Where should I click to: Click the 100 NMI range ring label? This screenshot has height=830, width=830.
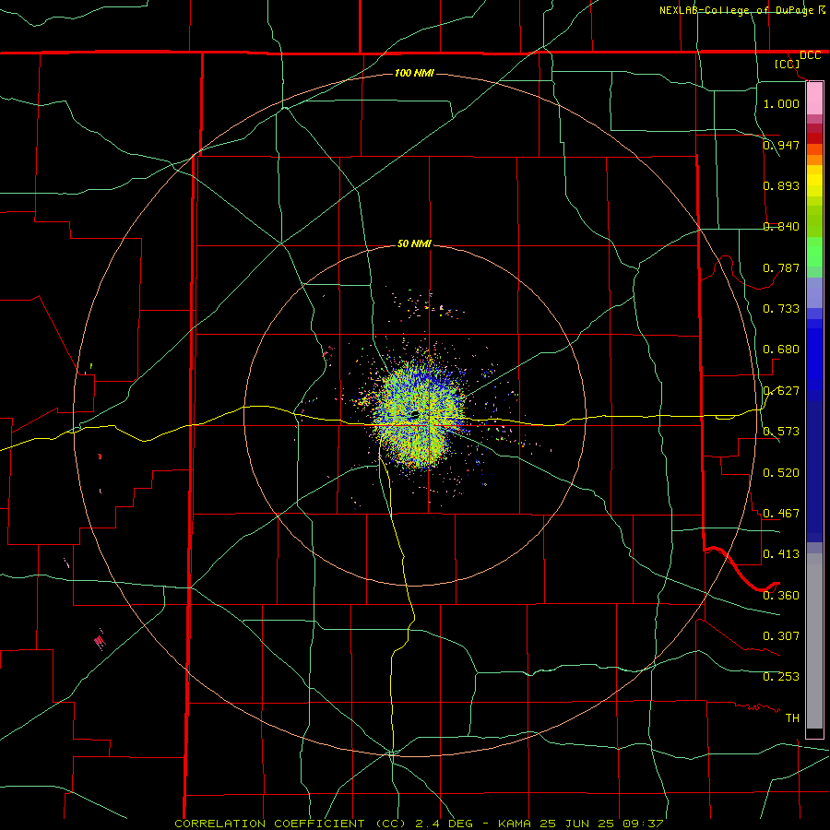tap(414, 73)
